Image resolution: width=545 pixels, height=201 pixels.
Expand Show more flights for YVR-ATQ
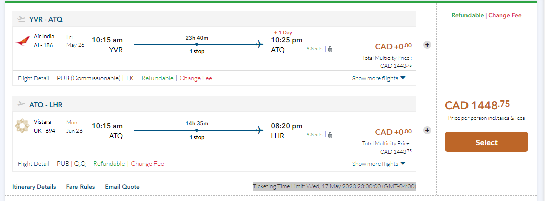(378, 78)
